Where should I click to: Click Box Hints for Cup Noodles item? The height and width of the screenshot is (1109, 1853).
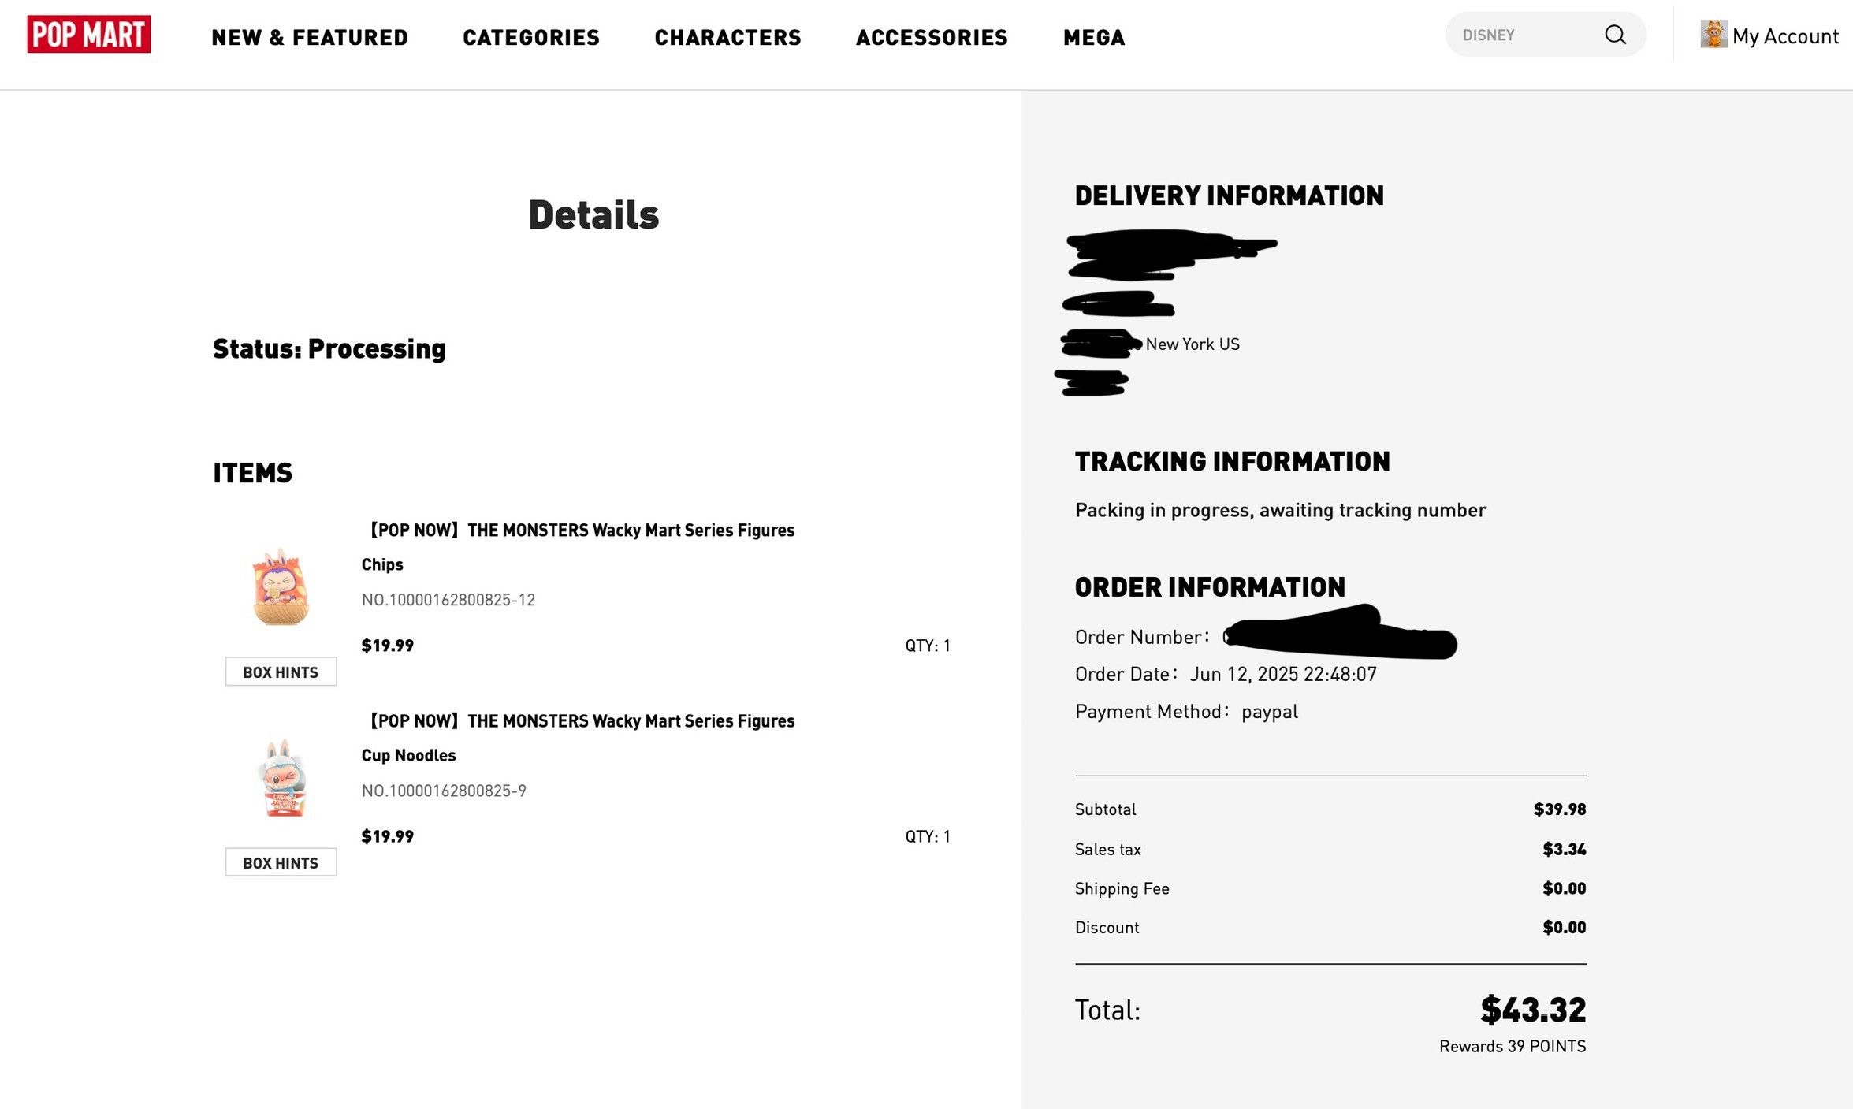(x=281, y=862)
